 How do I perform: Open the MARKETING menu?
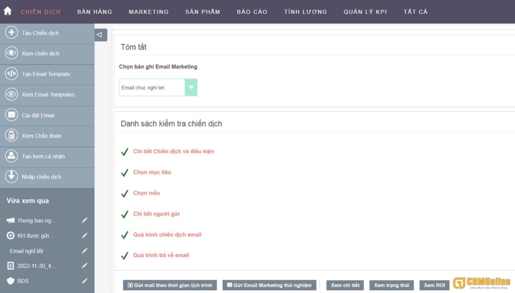point(148,12)
